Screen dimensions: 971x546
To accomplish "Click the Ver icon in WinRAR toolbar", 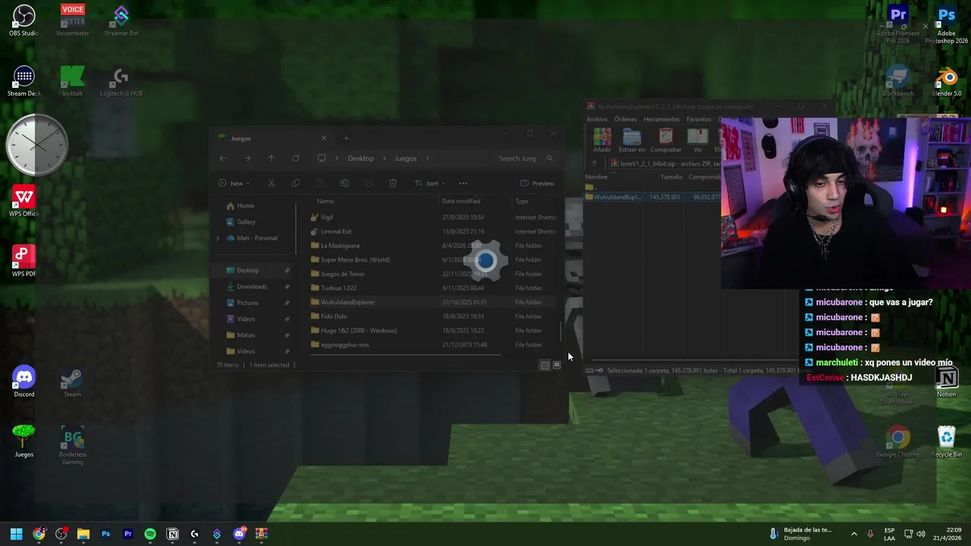I will (x=698, y=140).
